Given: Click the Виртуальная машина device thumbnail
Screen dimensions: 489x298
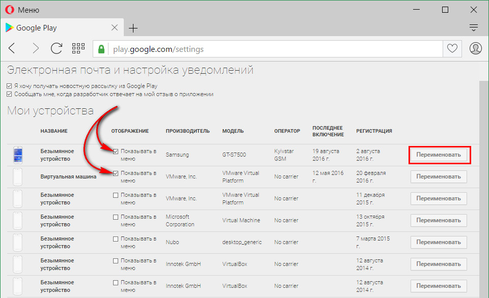Looking at the screenshot, I should point(18,176).
